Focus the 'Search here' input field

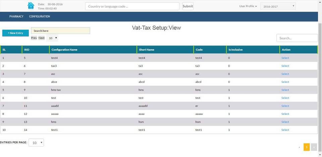click(60, 31)
